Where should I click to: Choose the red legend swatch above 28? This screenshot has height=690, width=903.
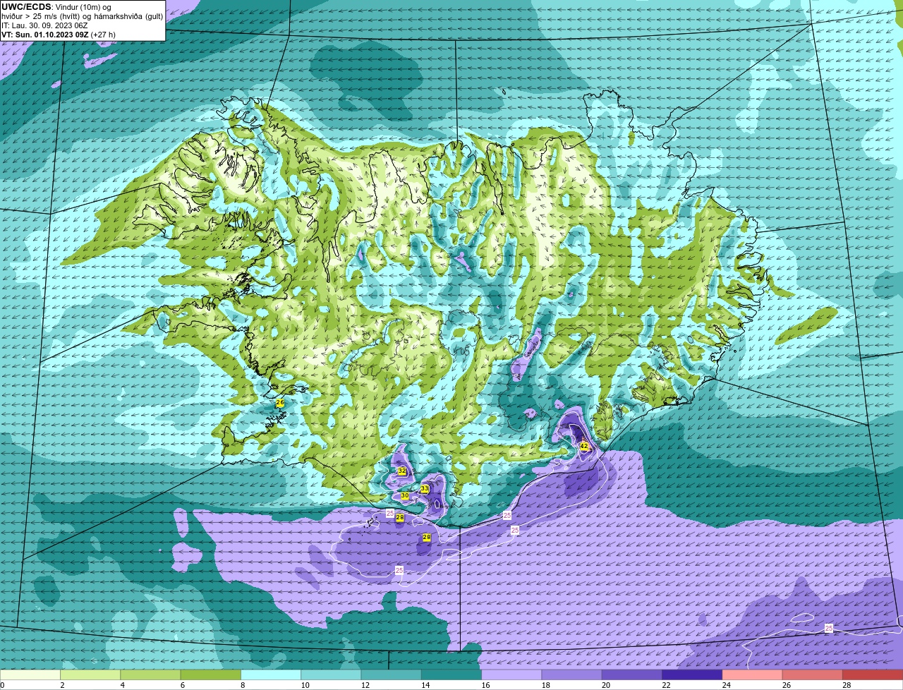click(873, 675)
